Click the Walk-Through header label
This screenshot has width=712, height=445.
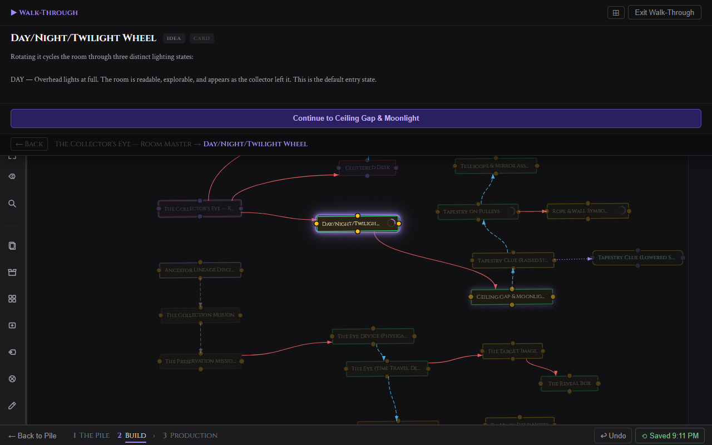48,12
